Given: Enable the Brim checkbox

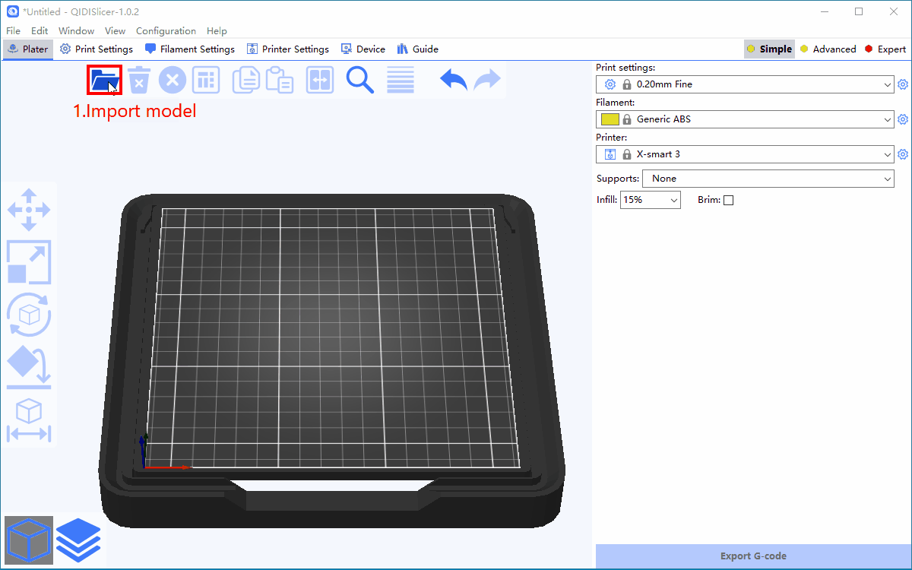Looking at the screenshot, I should [x=728, y=201].
